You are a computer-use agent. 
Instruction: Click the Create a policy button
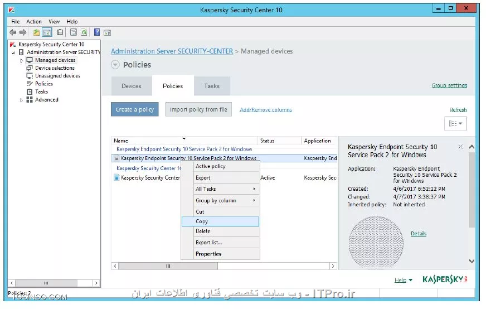(135, 109)
